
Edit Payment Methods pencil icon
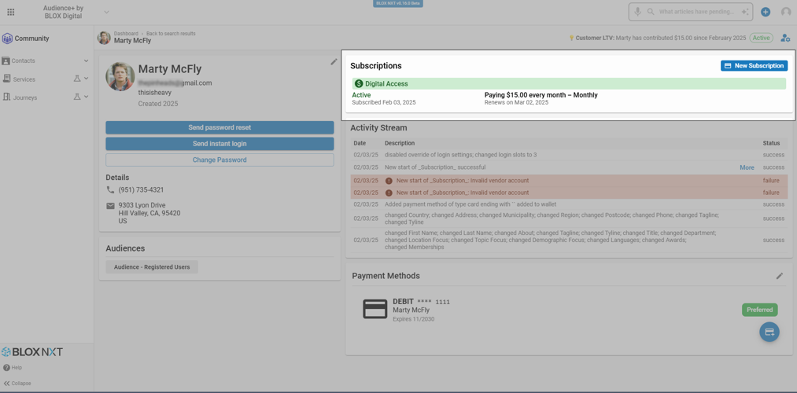[780, 276]
